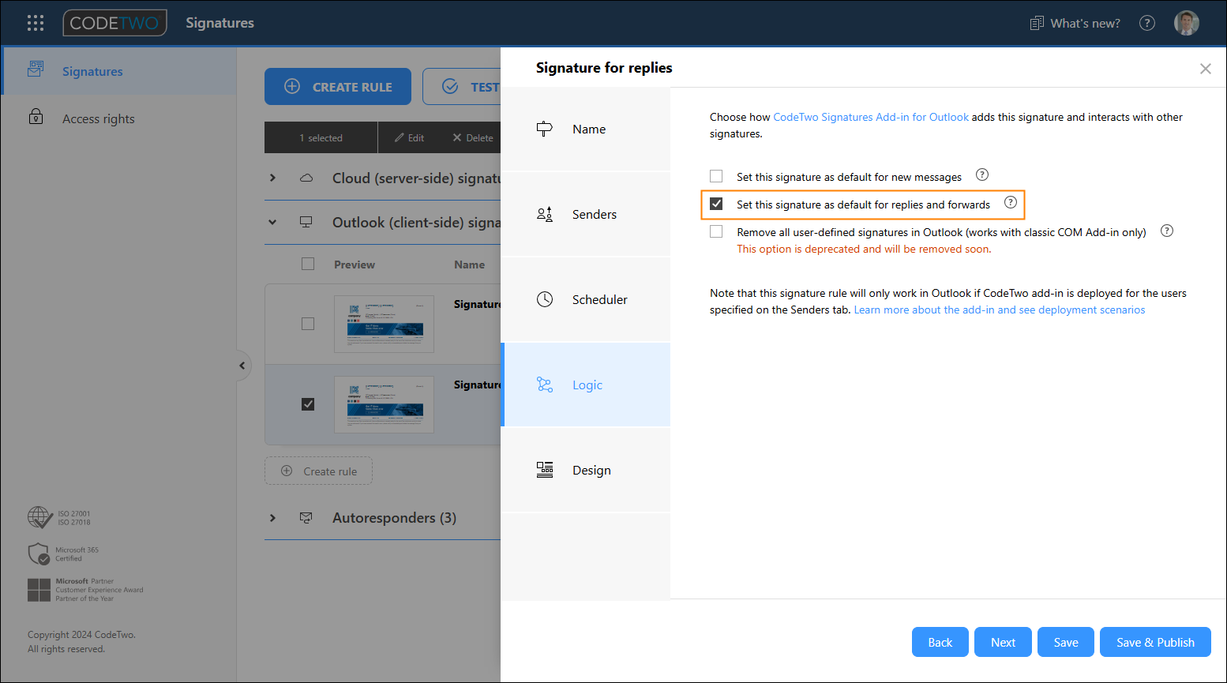Open the help question mark in header

click(x=1147, y=23)
